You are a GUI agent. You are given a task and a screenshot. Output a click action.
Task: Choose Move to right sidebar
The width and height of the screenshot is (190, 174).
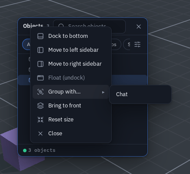pyautogui.click(x=71, y=64)
